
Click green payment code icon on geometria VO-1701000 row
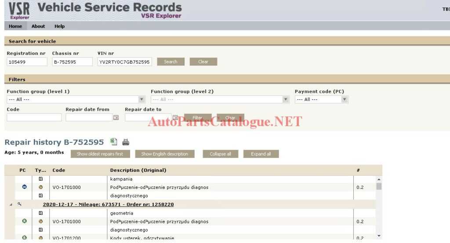[25, 221]
